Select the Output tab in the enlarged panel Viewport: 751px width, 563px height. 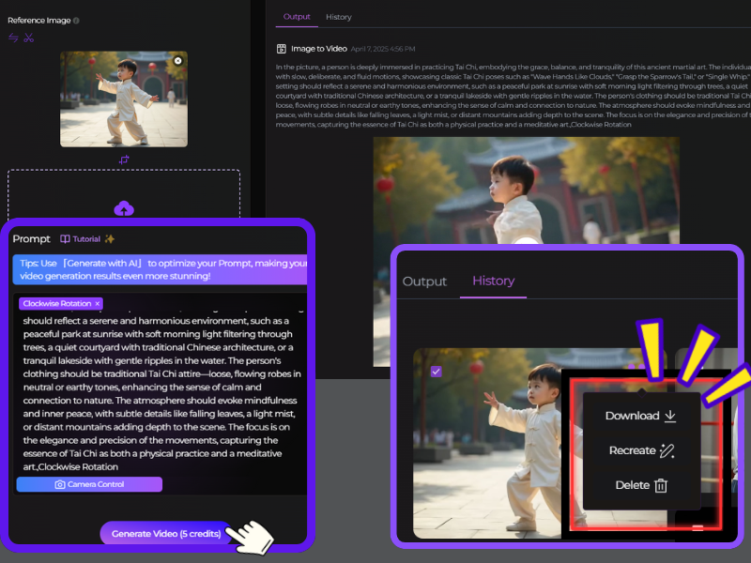(424, 281)
